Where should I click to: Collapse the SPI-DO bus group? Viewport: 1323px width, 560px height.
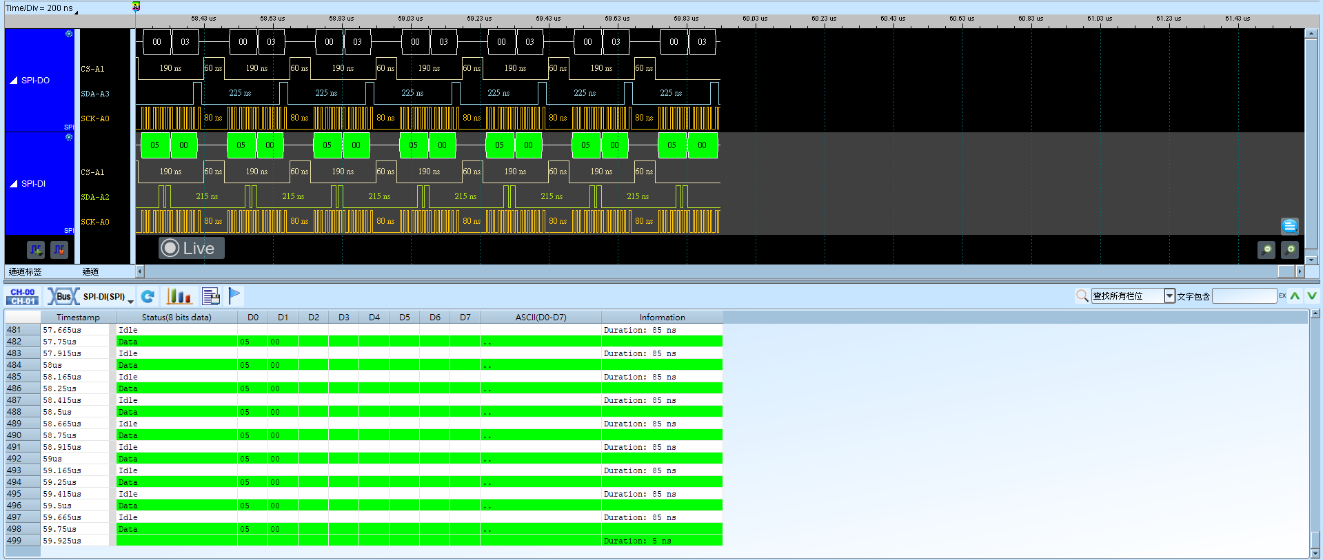(x=13, y=81)
